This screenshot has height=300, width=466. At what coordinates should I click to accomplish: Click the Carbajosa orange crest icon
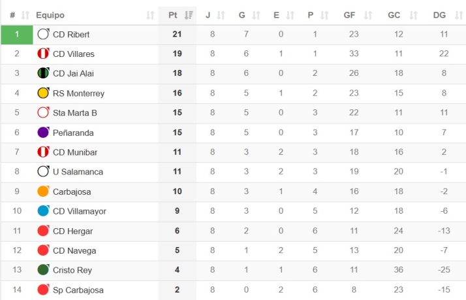pyautogui.click(x=43, y=191)
